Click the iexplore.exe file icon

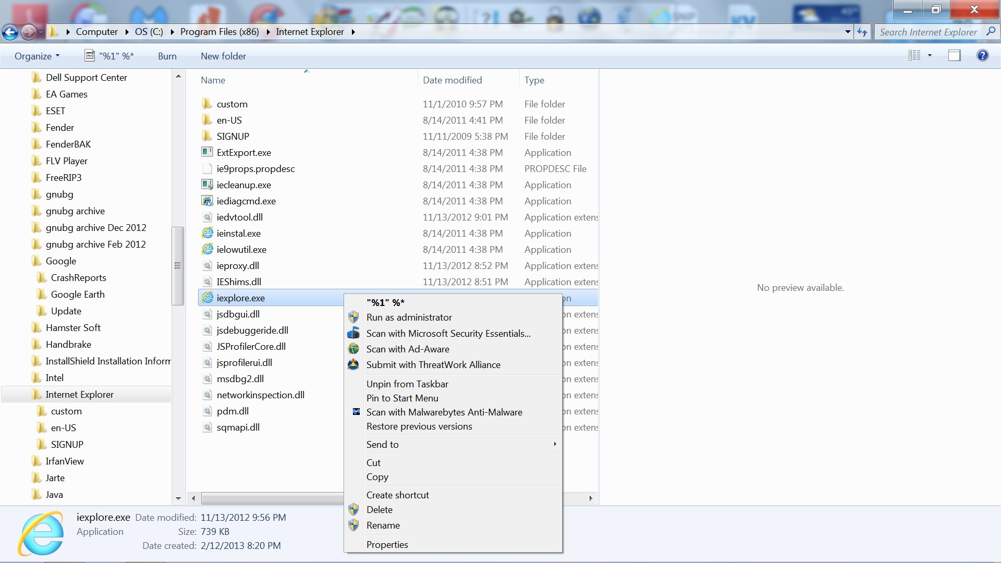207,298
